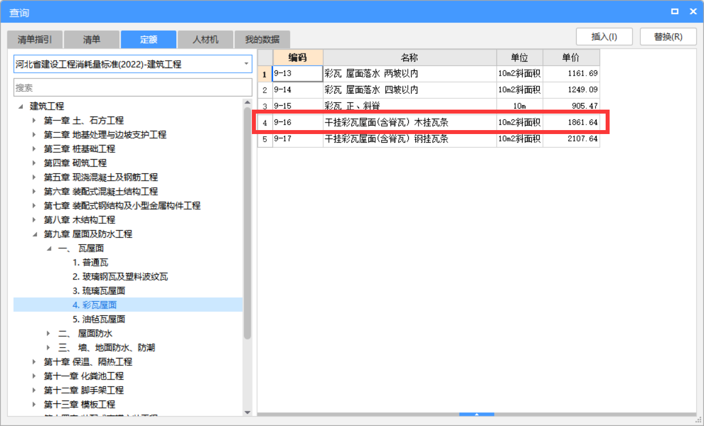Switch to the 清单指引 tab

point(35,40)
